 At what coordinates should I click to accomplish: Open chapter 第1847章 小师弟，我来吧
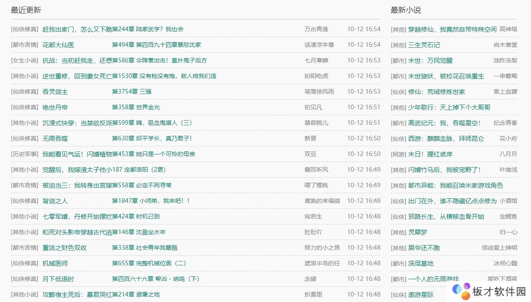151,201
